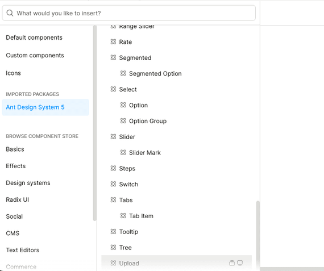Click the component icon next to Tooltip

[x=113, y=232]
